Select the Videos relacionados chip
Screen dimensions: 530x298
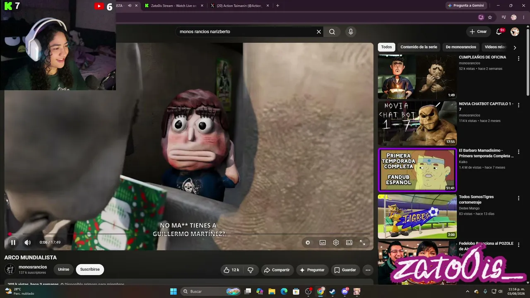[495, 47]
